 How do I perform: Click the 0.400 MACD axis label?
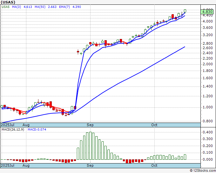[x=208, y=132]
